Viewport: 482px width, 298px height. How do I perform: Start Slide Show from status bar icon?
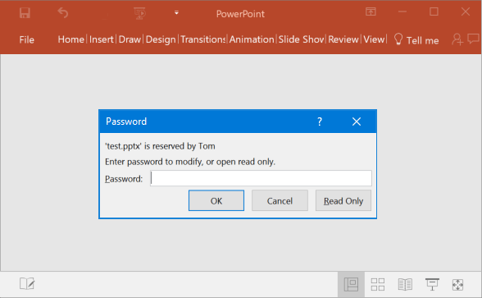[x=432, y=284]
